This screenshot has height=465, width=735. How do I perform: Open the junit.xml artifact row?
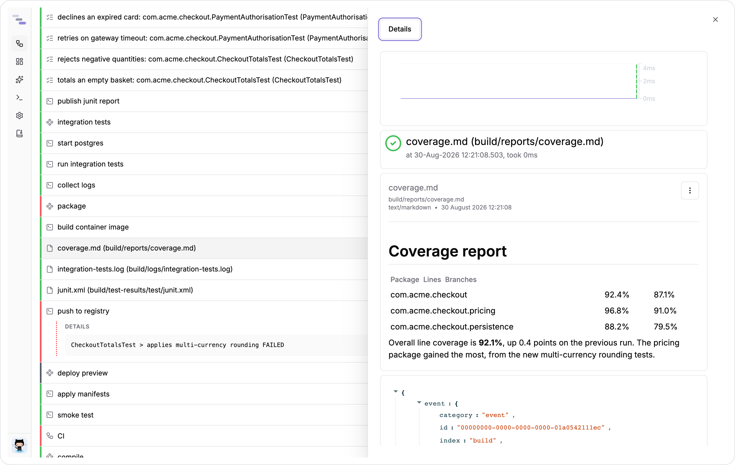204,290
